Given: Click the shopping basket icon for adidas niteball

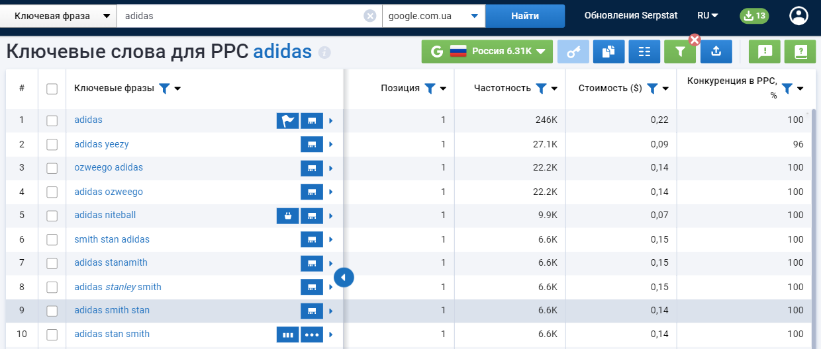Looking at the screenshot, I should coord(287,215).
